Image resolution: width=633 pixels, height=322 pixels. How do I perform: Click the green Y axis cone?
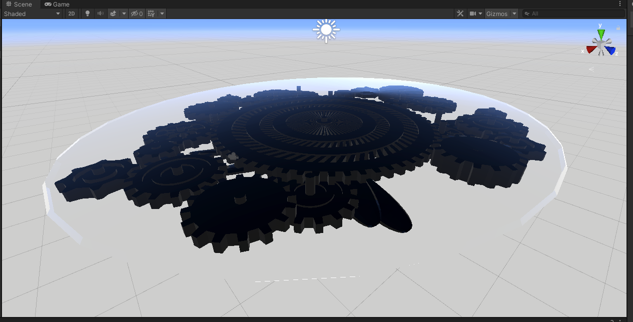[x=600, y=34]
